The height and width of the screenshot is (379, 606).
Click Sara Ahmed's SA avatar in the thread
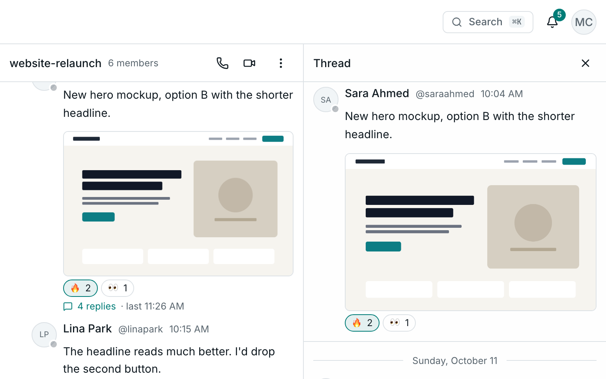[x=326, y=99]
